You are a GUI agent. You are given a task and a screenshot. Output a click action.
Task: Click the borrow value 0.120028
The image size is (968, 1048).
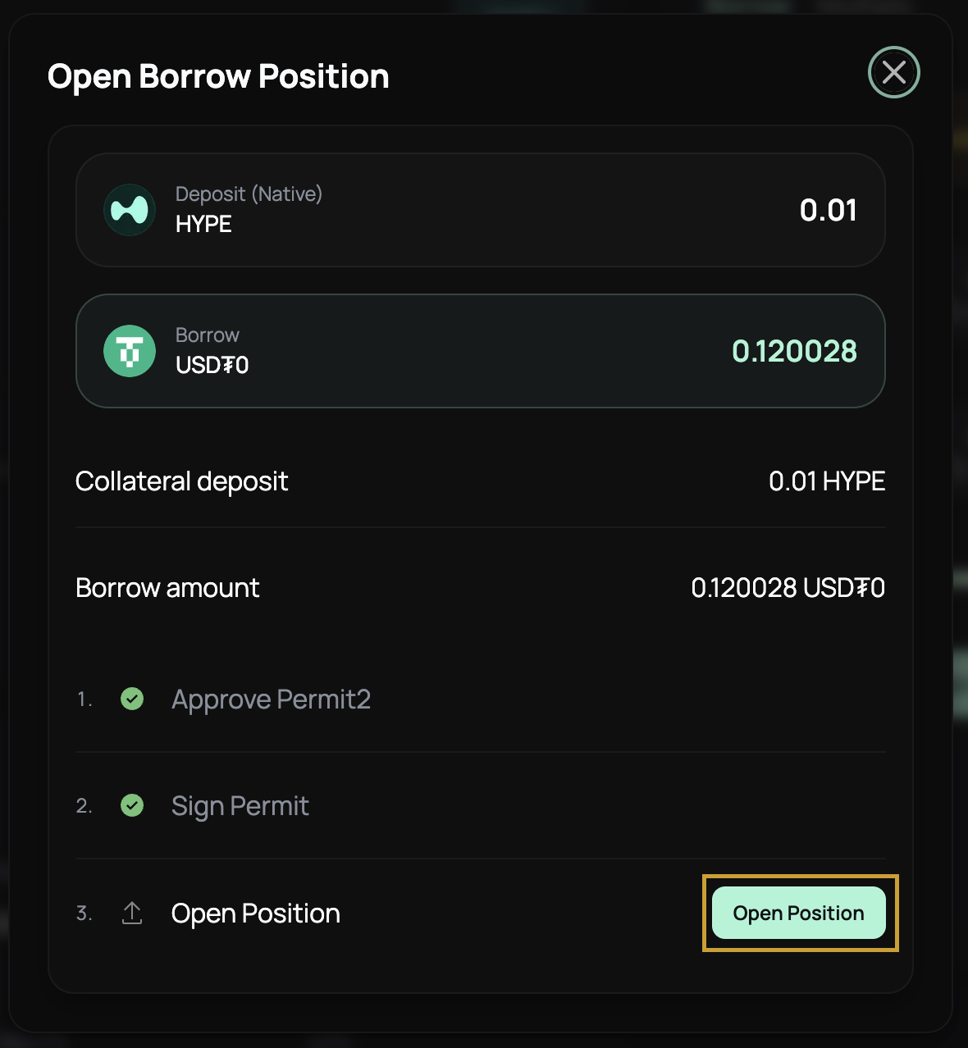pyautogui.click(x=794, y=350)
